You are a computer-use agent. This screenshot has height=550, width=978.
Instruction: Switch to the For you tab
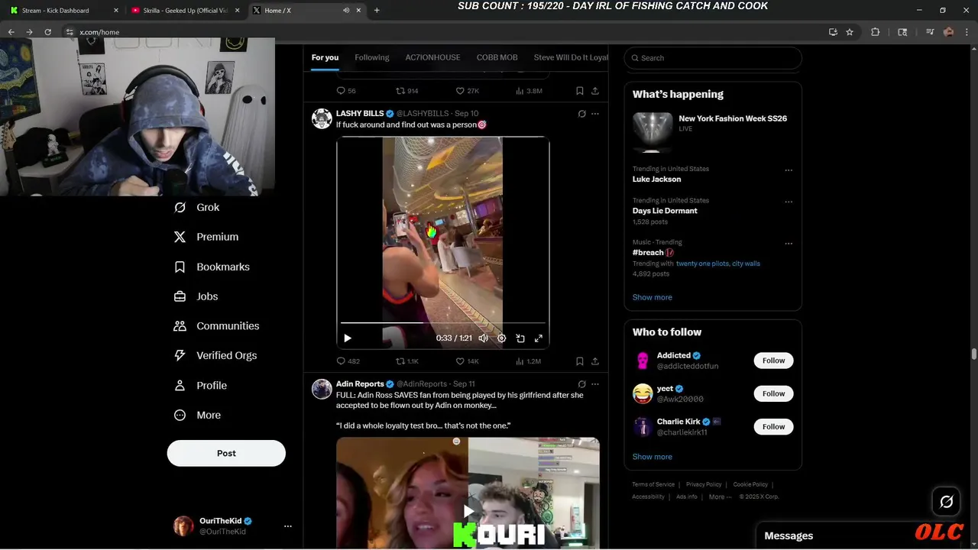click(325, 57)
